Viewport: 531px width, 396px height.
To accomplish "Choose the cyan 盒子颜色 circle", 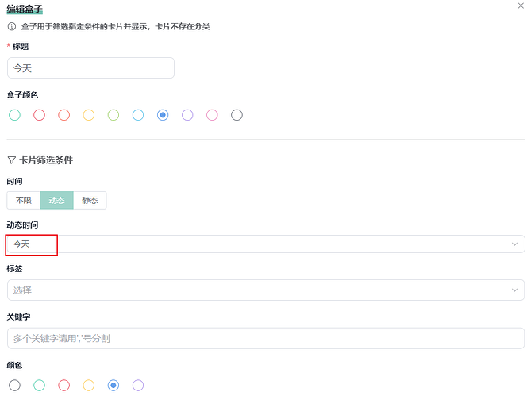I will [138, 115].
